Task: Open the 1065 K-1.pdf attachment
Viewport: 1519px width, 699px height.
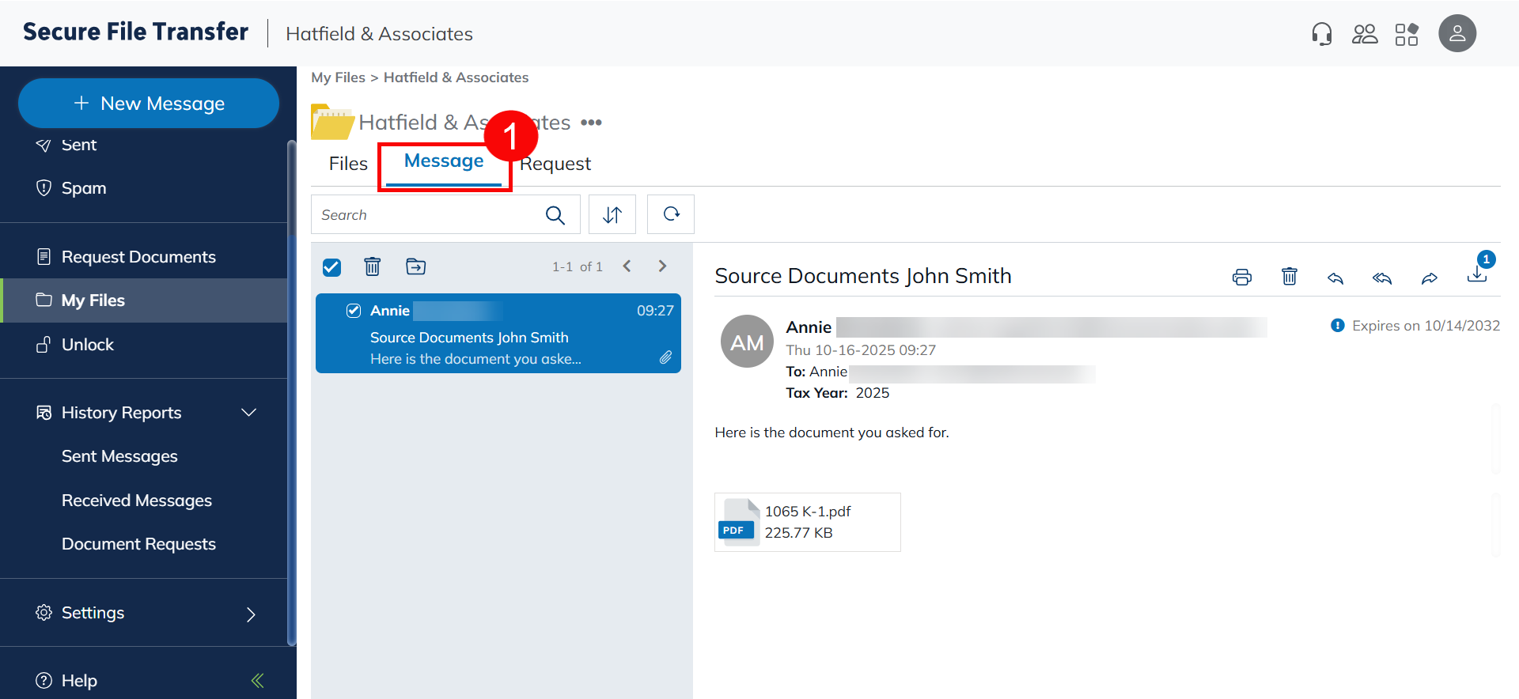Action: pos(807,522)
